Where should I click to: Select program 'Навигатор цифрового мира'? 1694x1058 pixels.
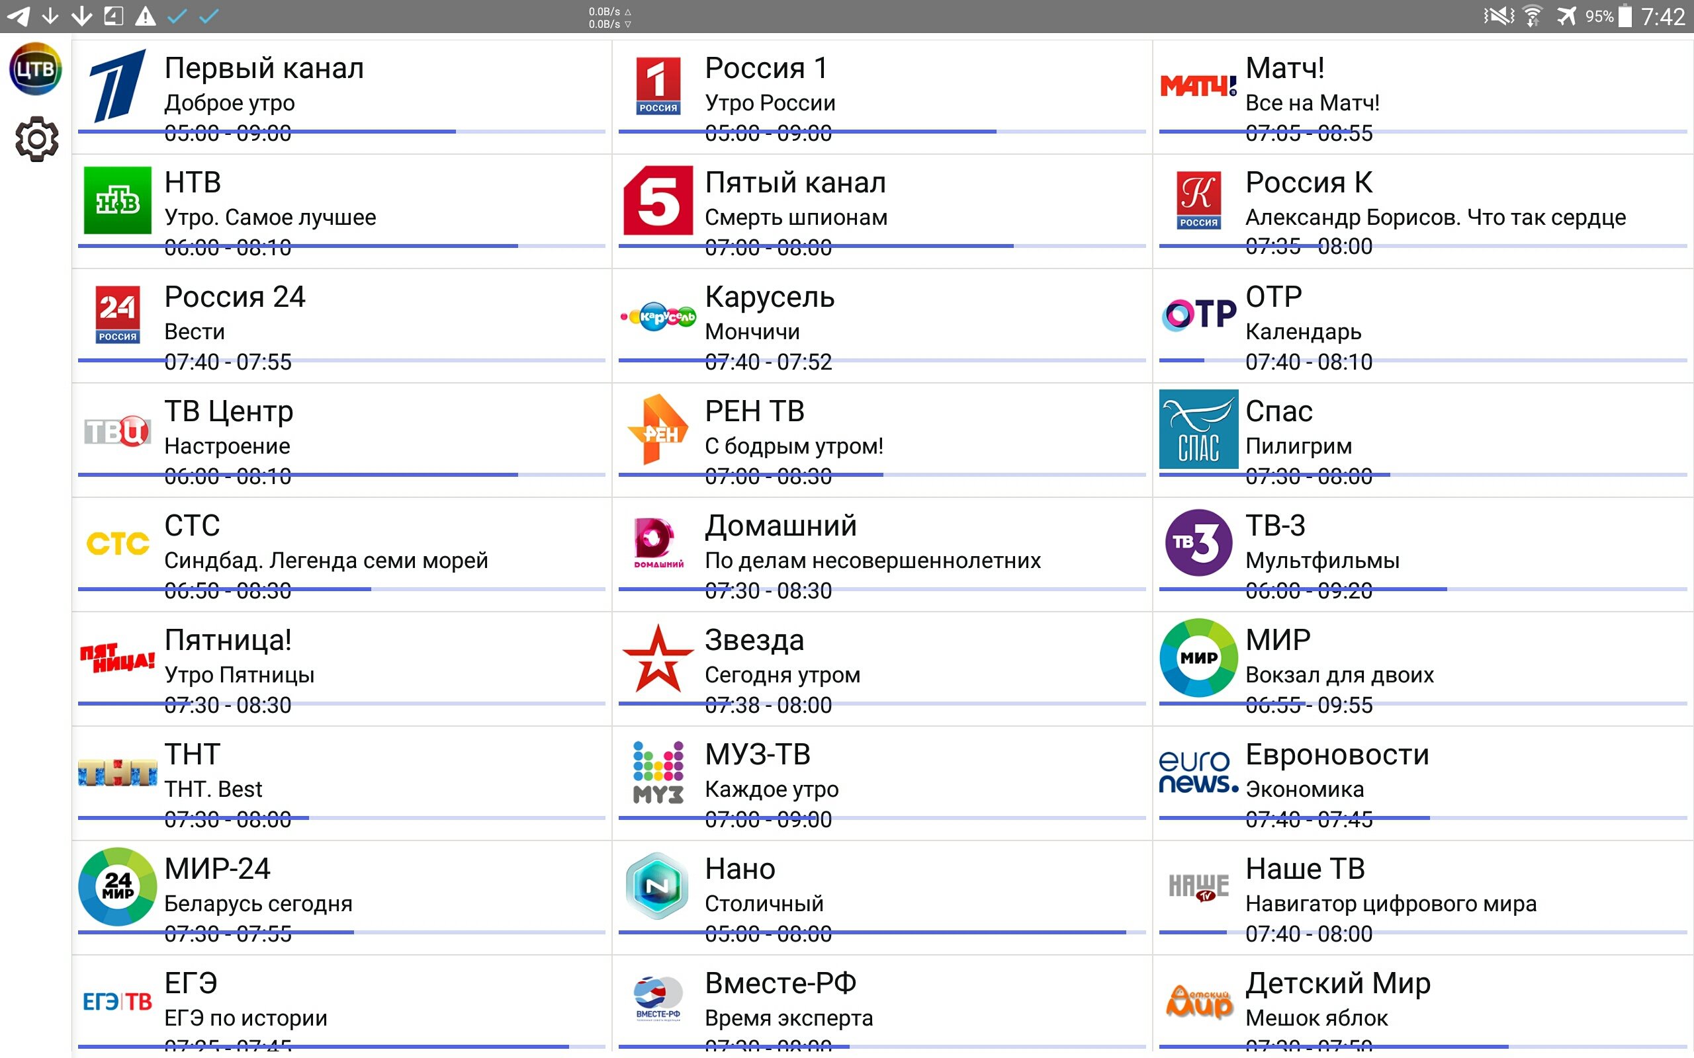tap(1391, 904)
